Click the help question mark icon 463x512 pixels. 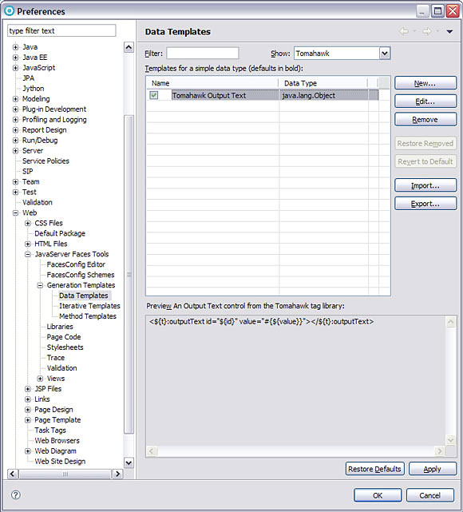pos(16,495)
